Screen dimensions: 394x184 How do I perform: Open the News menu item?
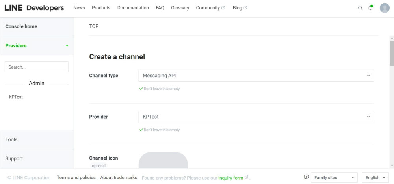79,8
